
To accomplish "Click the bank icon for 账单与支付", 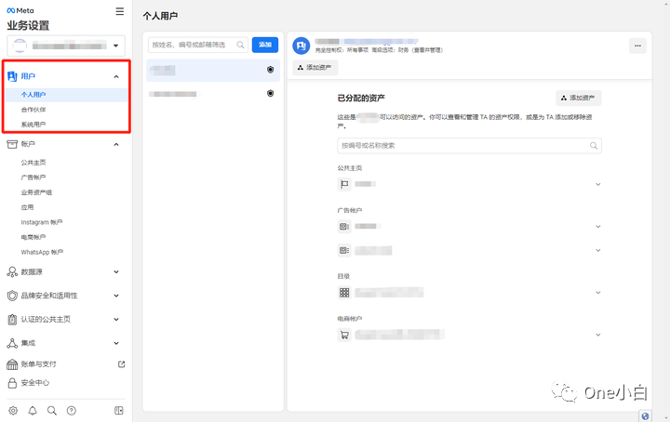I will coord(12,364).
